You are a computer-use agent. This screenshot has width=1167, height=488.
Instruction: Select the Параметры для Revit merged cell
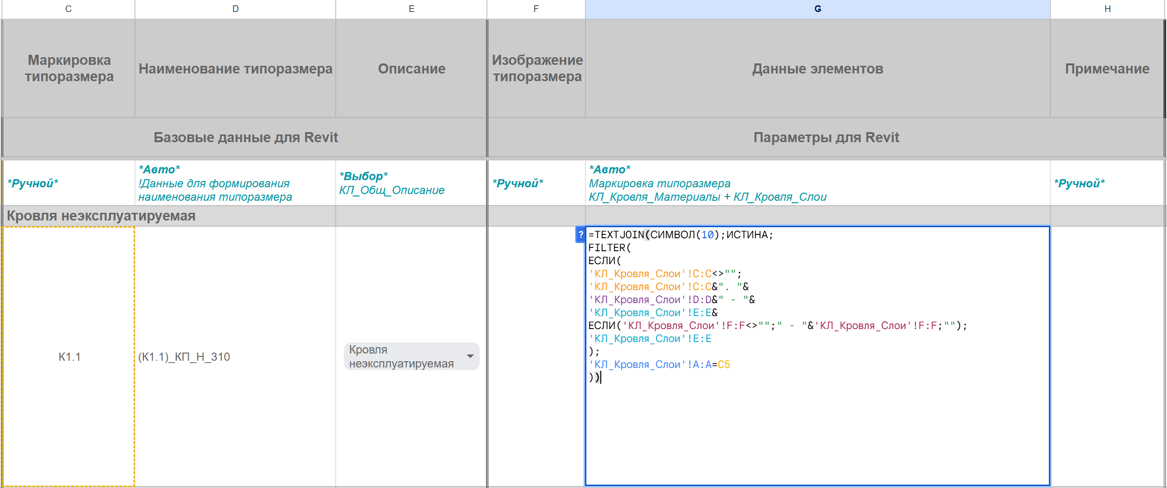click(x=826, y=137)
